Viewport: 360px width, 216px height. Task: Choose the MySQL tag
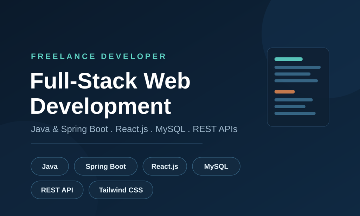point(216,166)
